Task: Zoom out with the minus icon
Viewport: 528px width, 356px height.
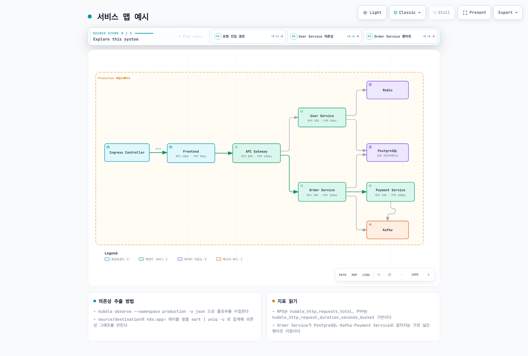Action: pos(401,275)
